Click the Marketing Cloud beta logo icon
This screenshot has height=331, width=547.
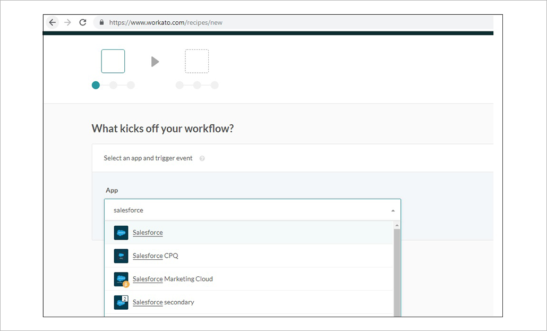(x=121, y=279)
